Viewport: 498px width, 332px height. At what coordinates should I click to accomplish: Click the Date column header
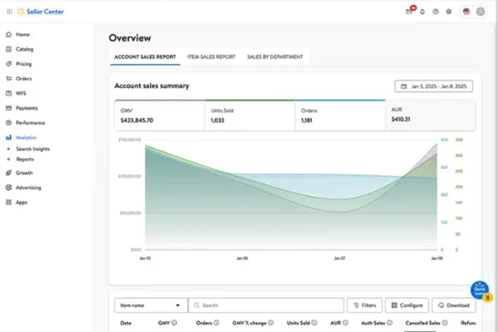126,323
